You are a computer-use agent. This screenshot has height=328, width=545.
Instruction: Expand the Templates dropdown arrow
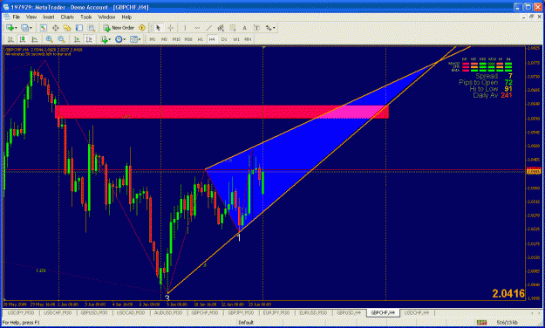click(140, 39)
